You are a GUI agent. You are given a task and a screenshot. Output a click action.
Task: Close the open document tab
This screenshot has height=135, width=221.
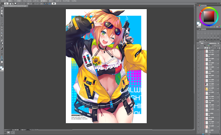click(27, 6)
